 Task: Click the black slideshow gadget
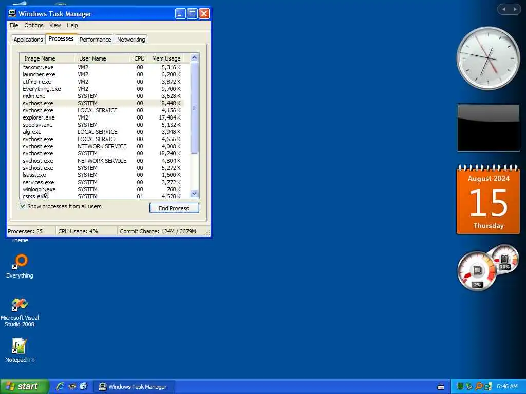pyautogui.click(x=488, y=128)
